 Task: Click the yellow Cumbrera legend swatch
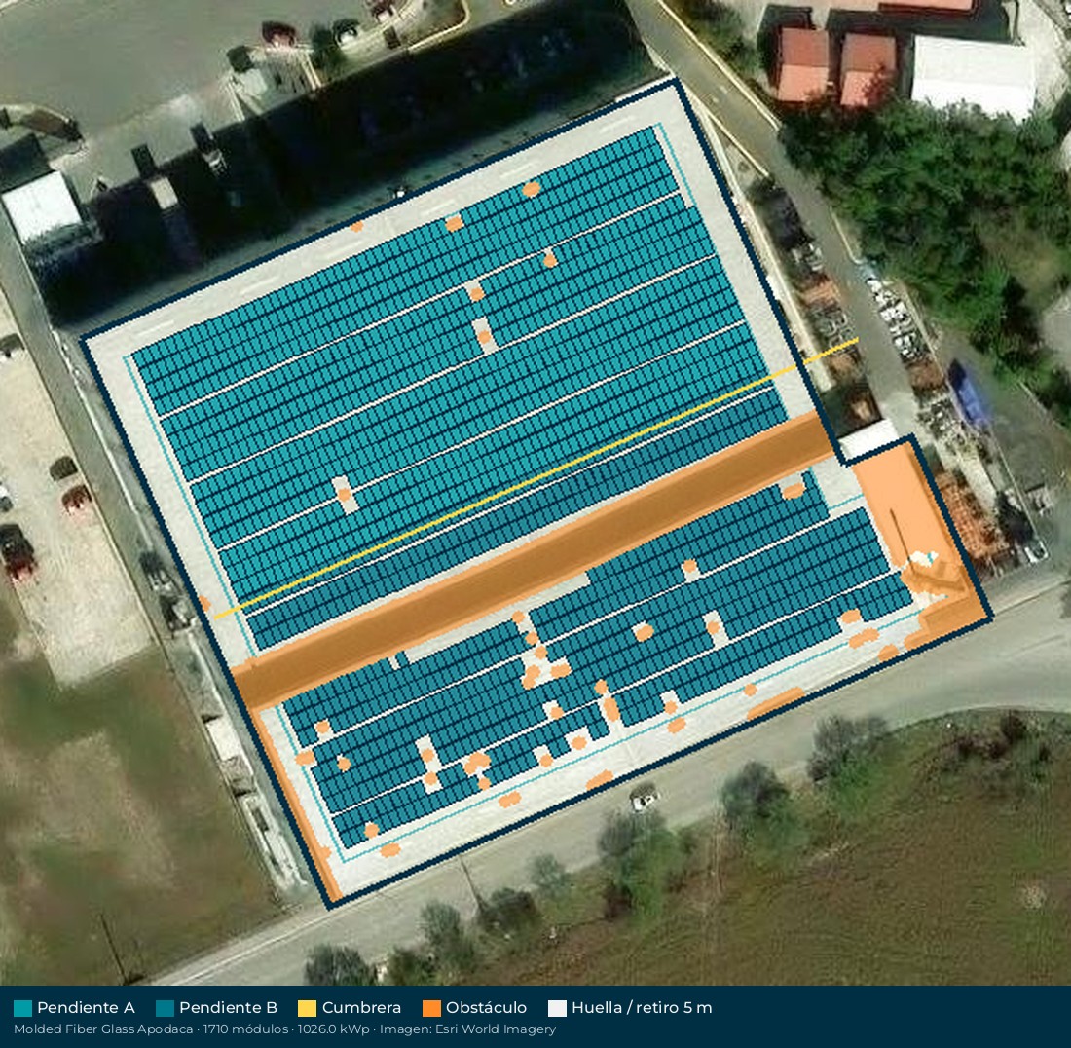308,1008
